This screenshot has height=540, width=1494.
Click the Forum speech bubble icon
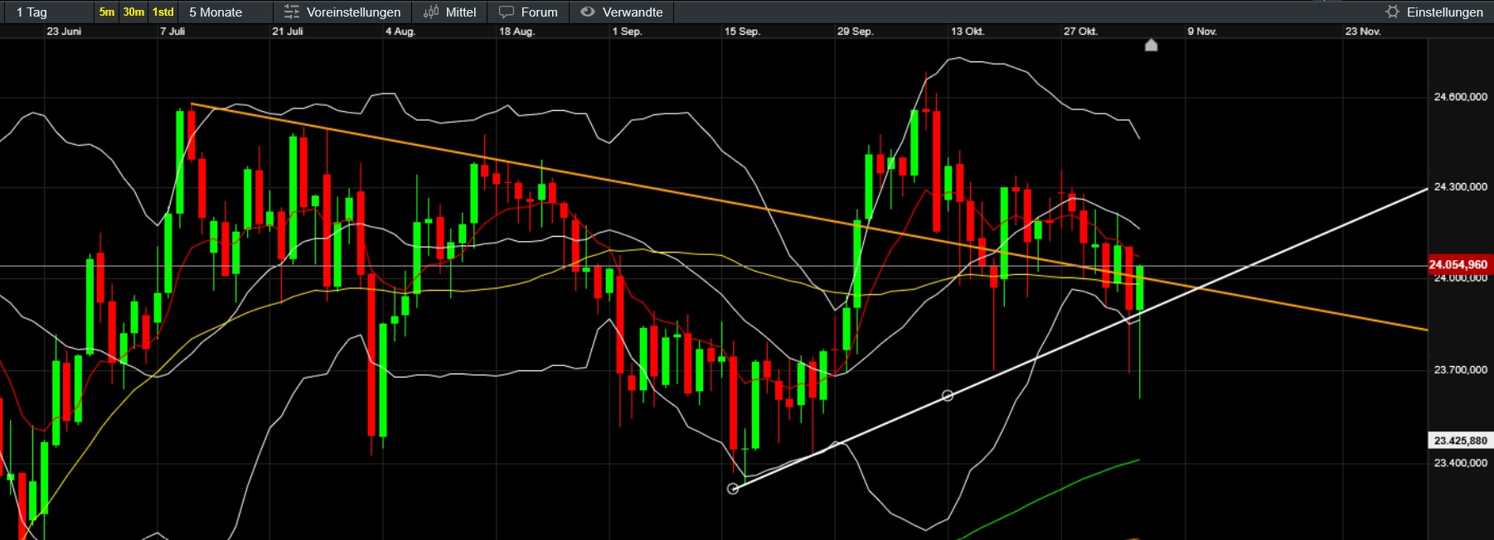(507, 12)
